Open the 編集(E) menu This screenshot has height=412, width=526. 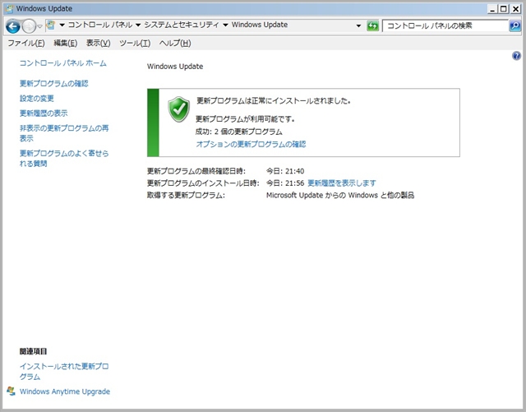pos(66,43)
